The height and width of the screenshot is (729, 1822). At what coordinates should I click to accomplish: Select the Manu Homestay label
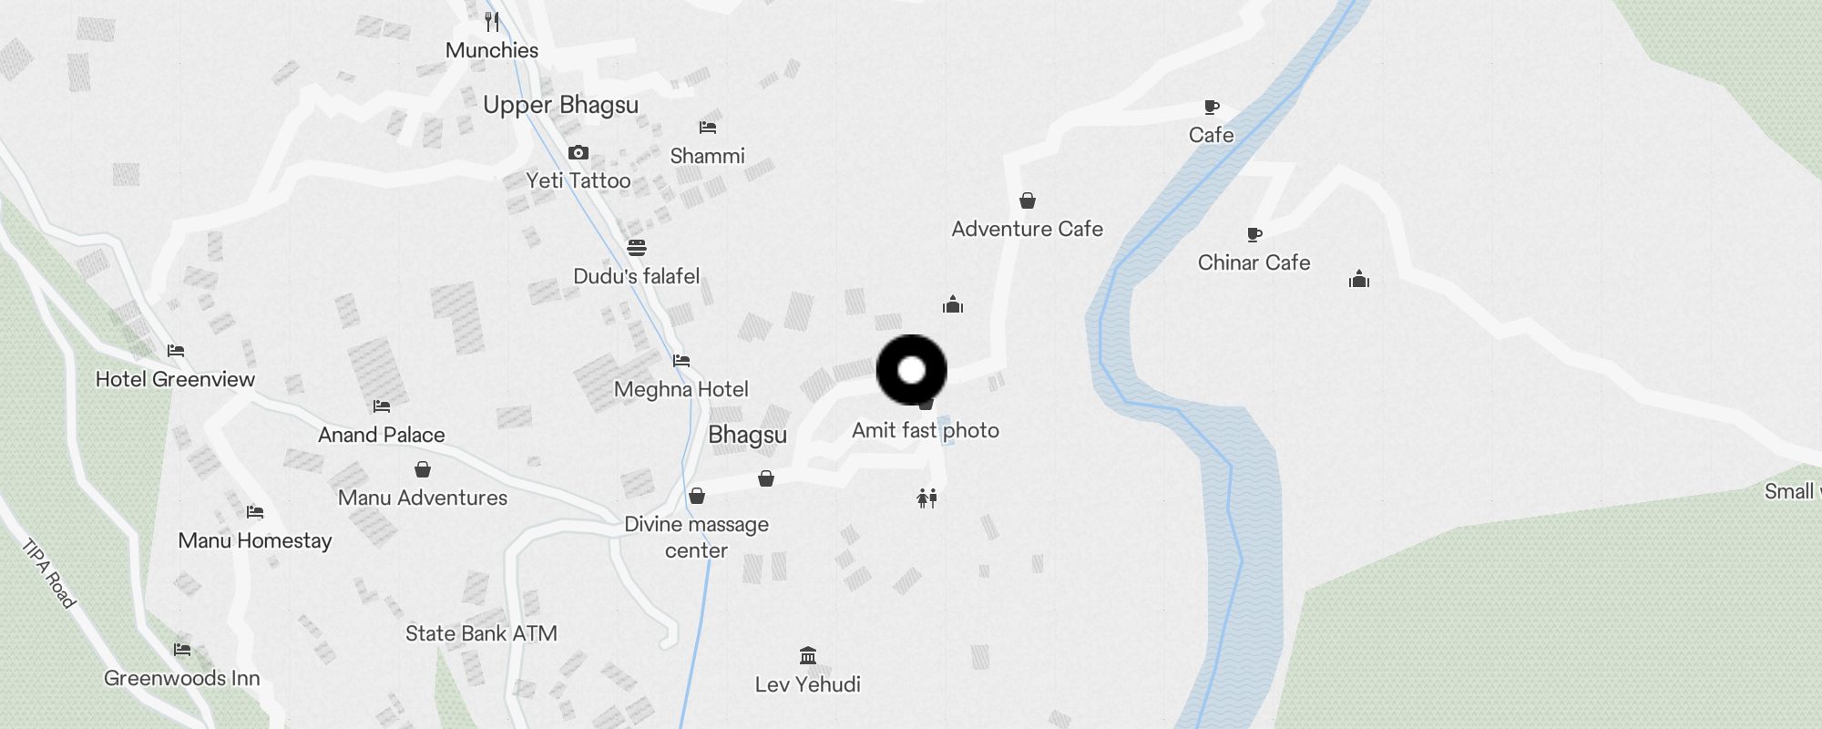point(255,541)
